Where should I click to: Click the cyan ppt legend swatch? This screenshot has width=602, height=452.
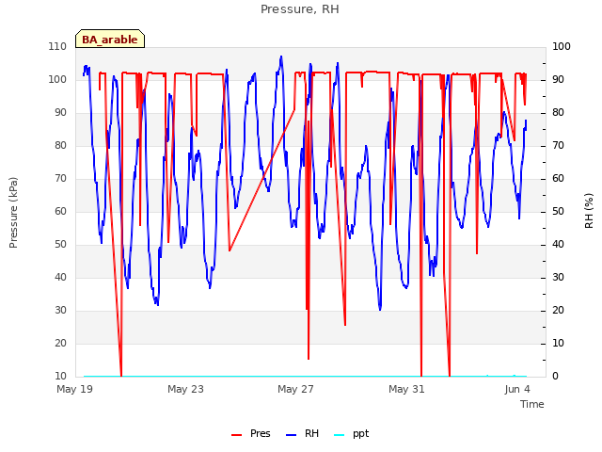[339, 435]
